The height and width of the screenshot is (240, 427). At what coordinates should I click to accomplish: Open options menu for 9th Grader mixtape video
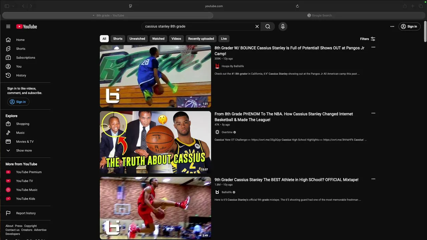[x=373, y=179]
